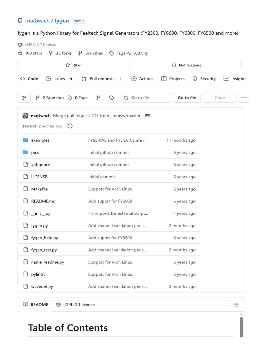Click the Table of Contents heading
The image size is (261, 348).
pos(68,328)
